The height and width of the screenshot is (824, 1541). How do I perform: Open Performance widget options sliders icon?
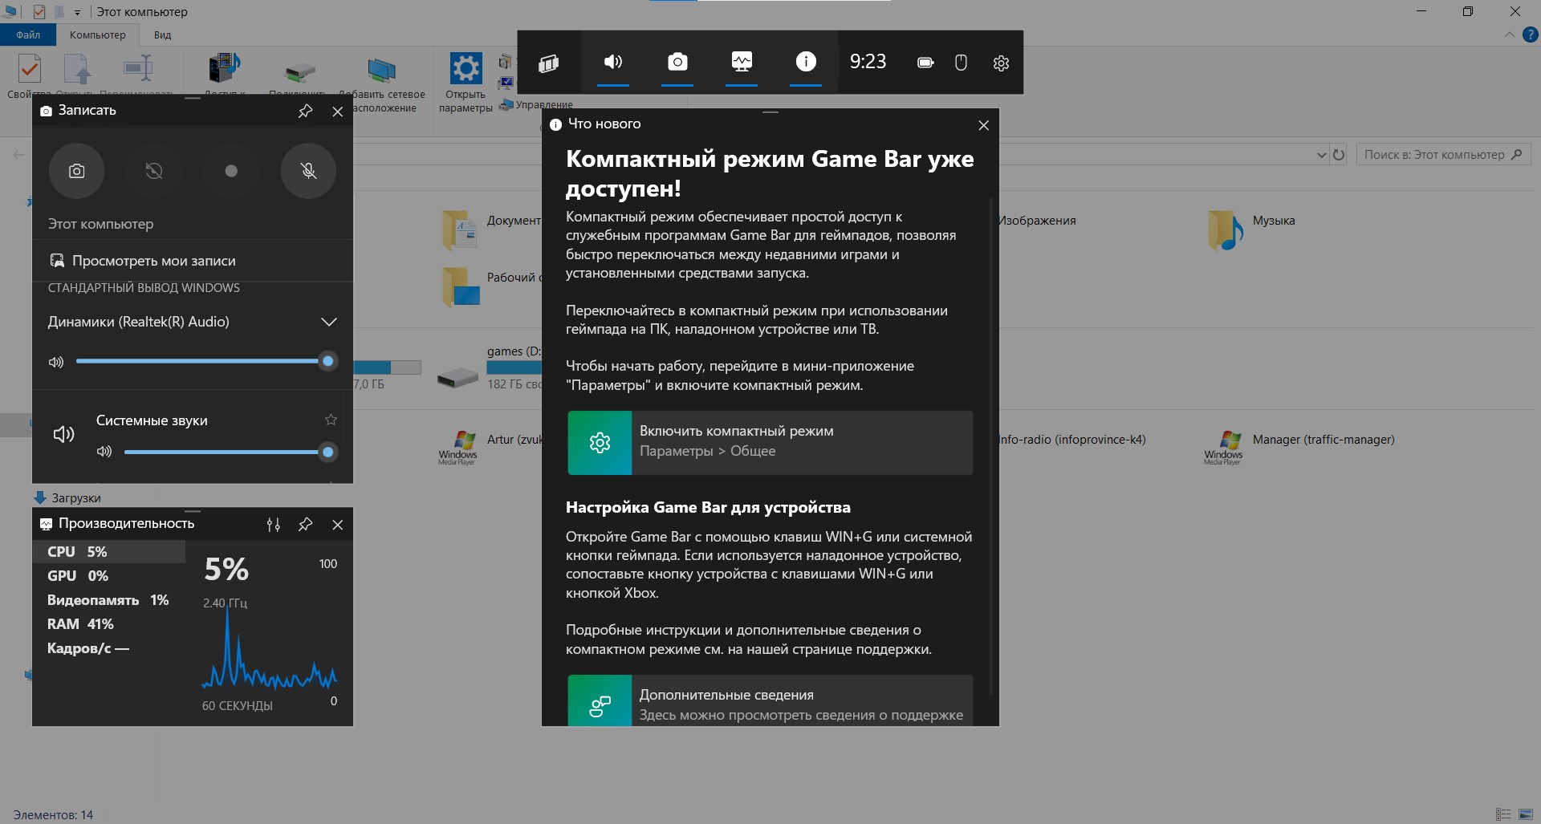[274, 525]
